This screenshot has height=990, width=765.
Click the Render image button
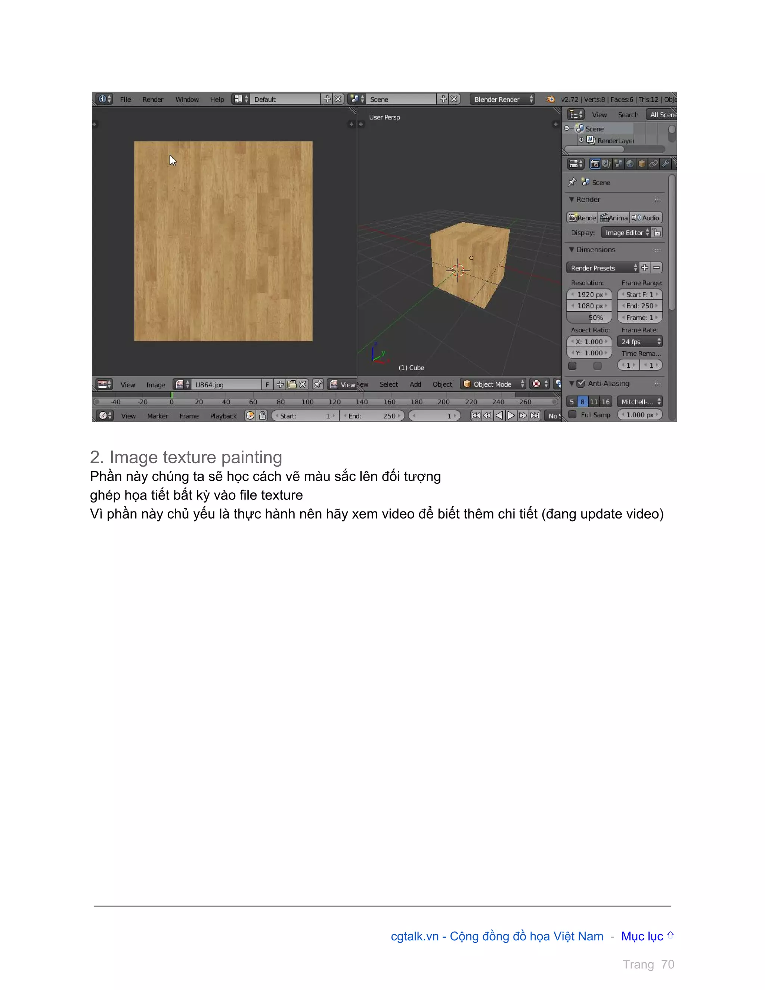click(582, 217)
